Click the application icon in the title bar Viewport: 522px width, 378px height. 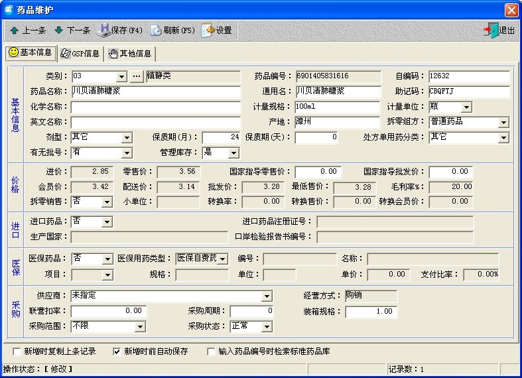coord(9,9)
